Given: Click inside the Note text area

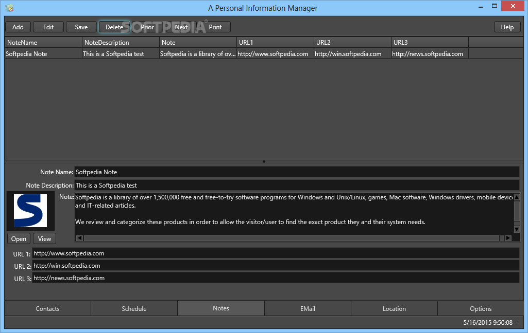Looking at the screenshot, I should click(x=294, y=213).
